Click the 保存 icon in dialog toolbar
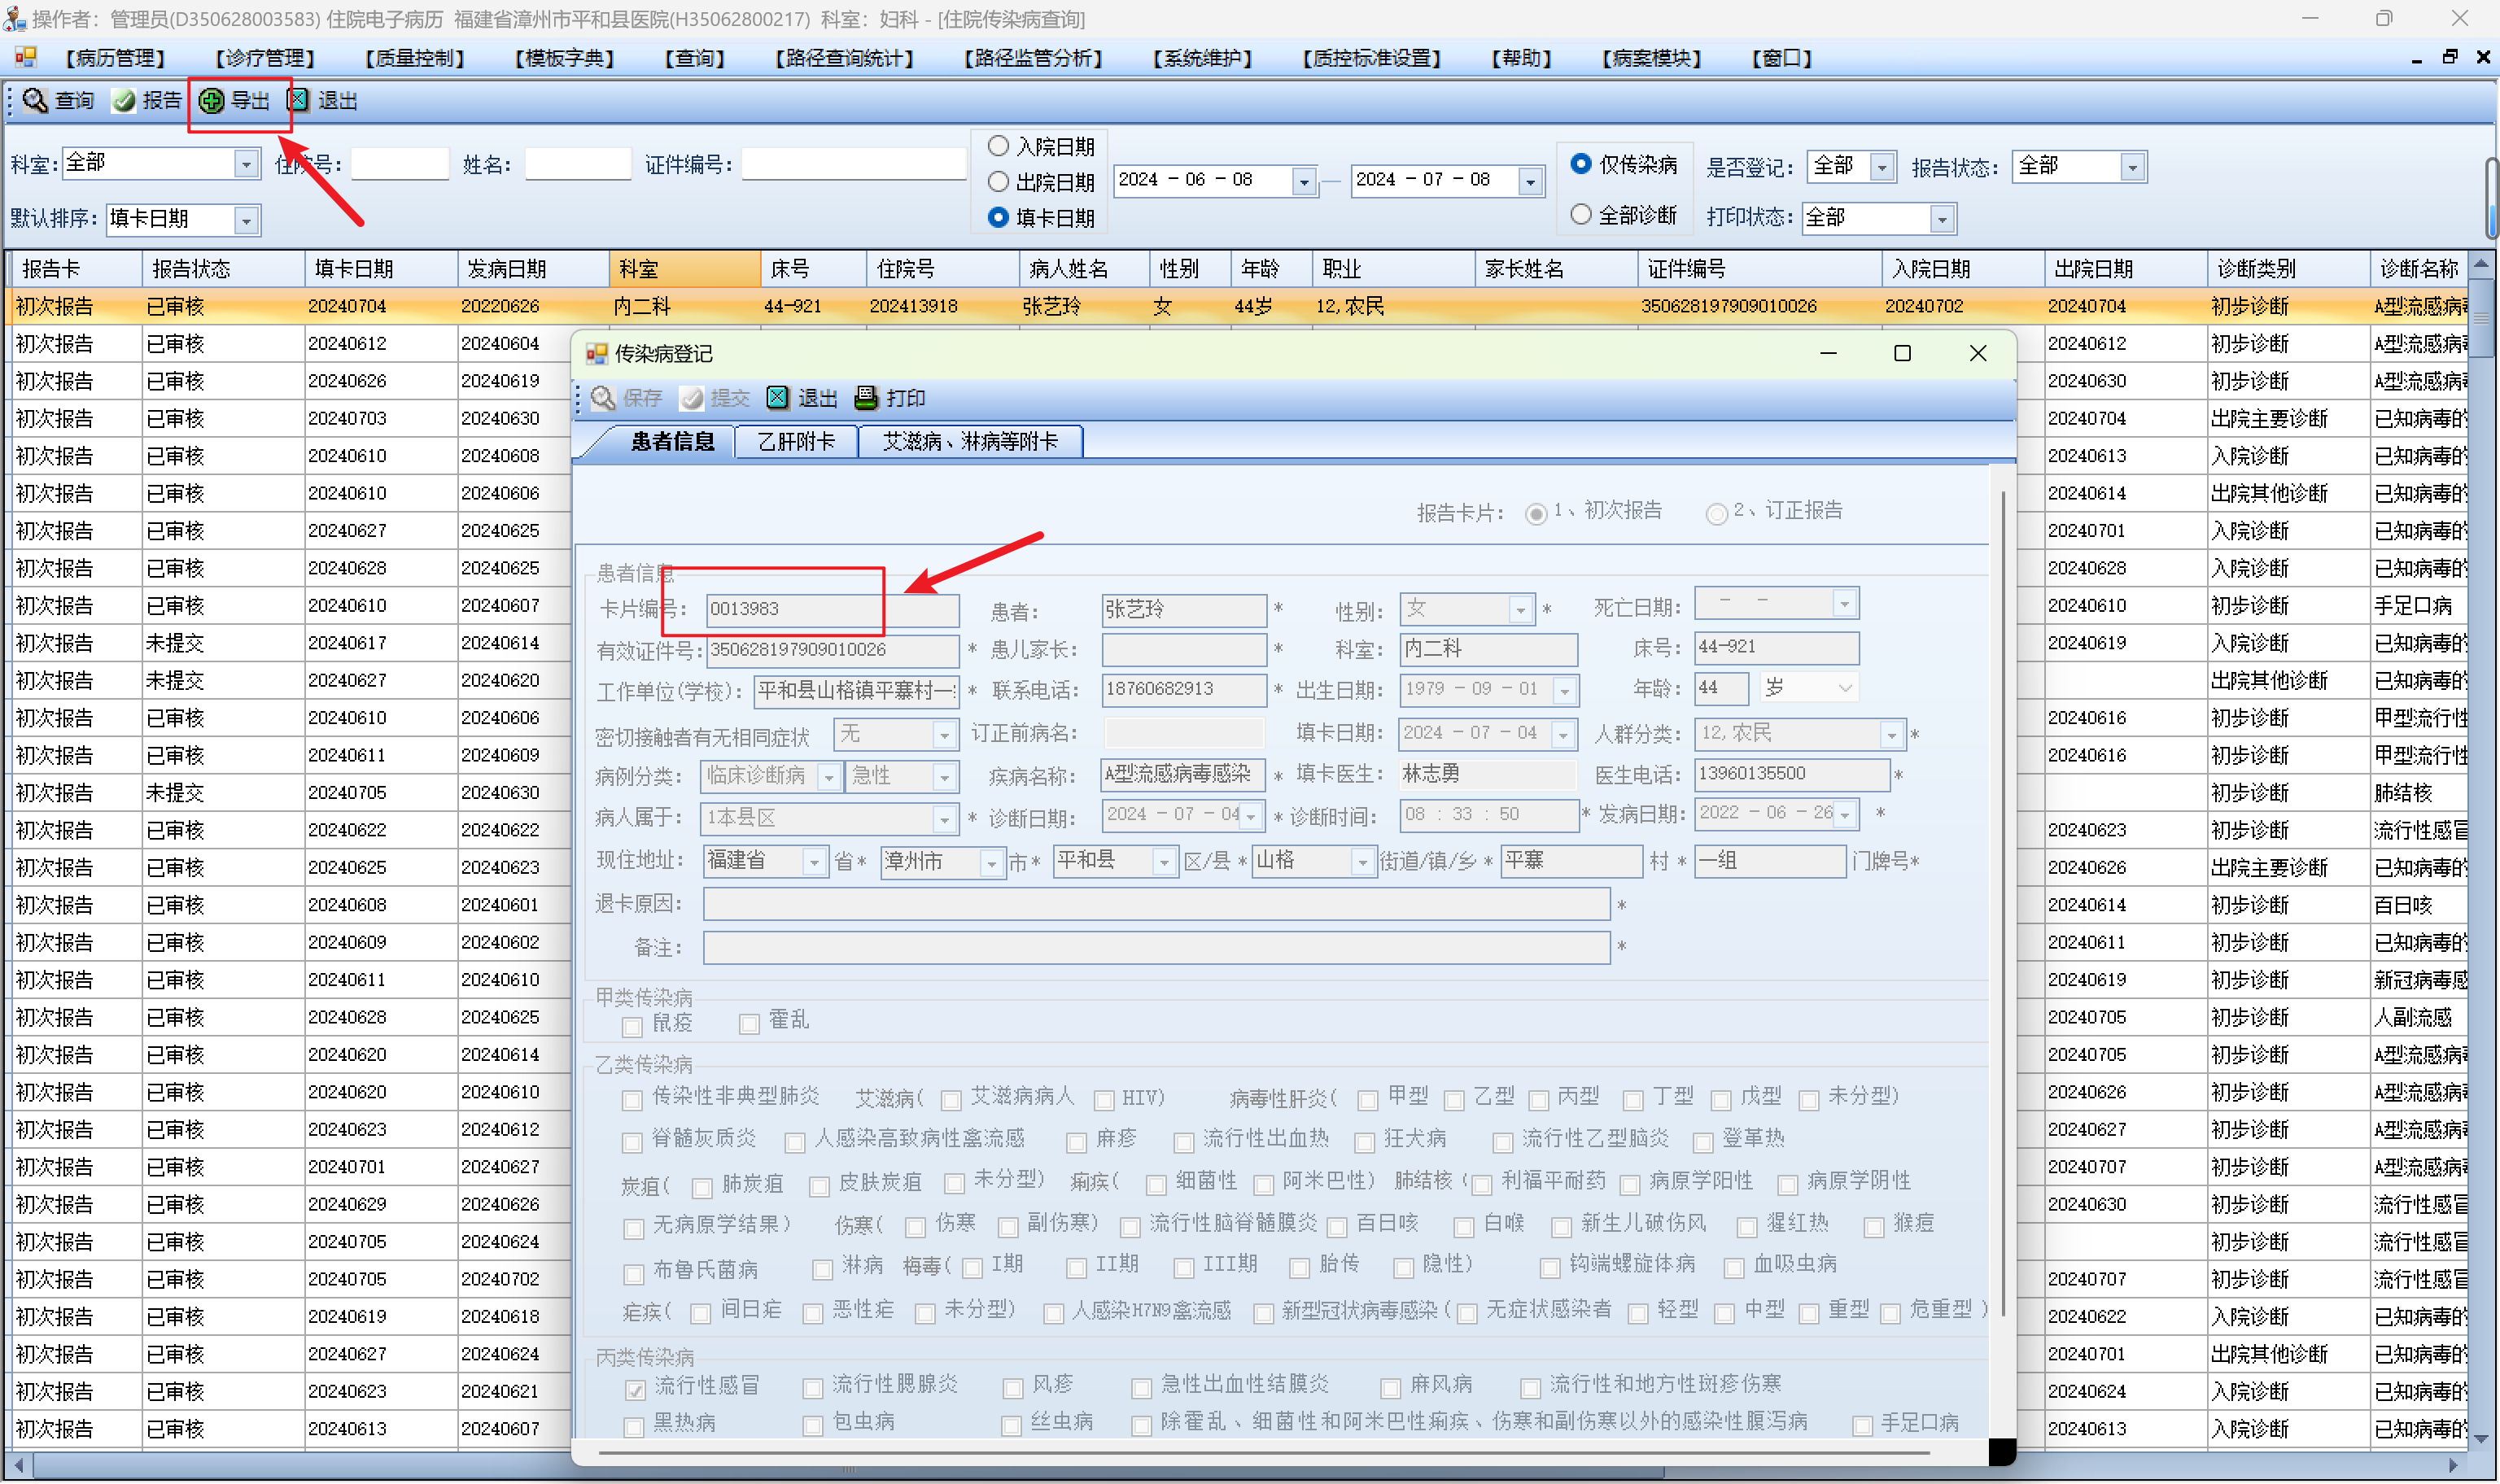The height and width of the screenshot is (1484, 2500). point(603,398)
